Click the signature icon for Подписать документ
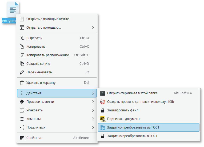Screen dimensions: 204x147 pos(102,119)
